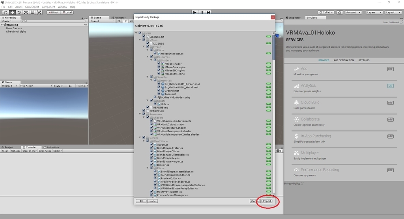Image resolution: width=404 pixels, height=219 pixels.
Task: Switch to the Animation tab
Action: click(x=51, y=147)
